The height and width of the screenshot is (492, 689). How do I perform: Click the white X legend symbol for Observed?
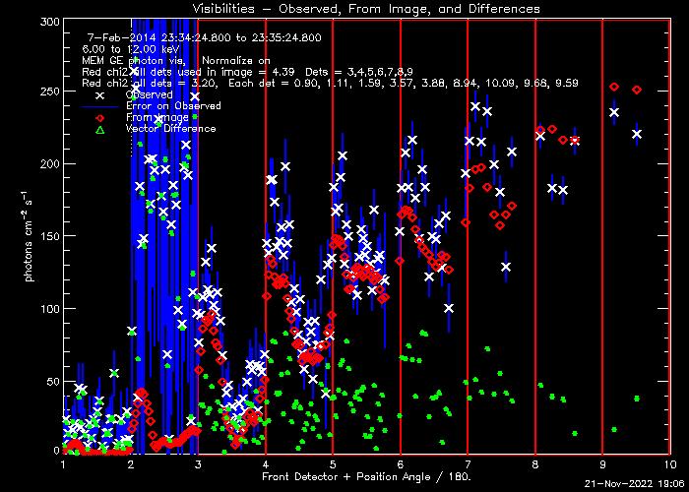100,94
